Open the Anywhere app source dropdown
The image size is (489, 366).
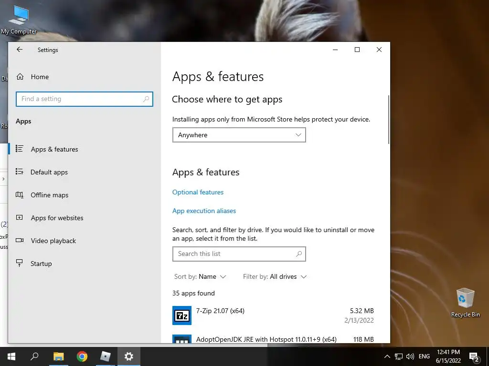point(239,135)
